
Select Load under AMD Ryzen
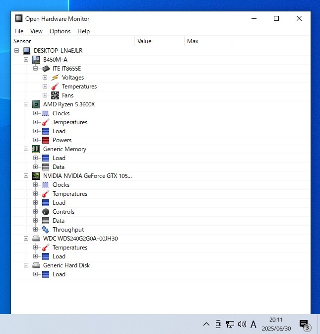point(59,131)
